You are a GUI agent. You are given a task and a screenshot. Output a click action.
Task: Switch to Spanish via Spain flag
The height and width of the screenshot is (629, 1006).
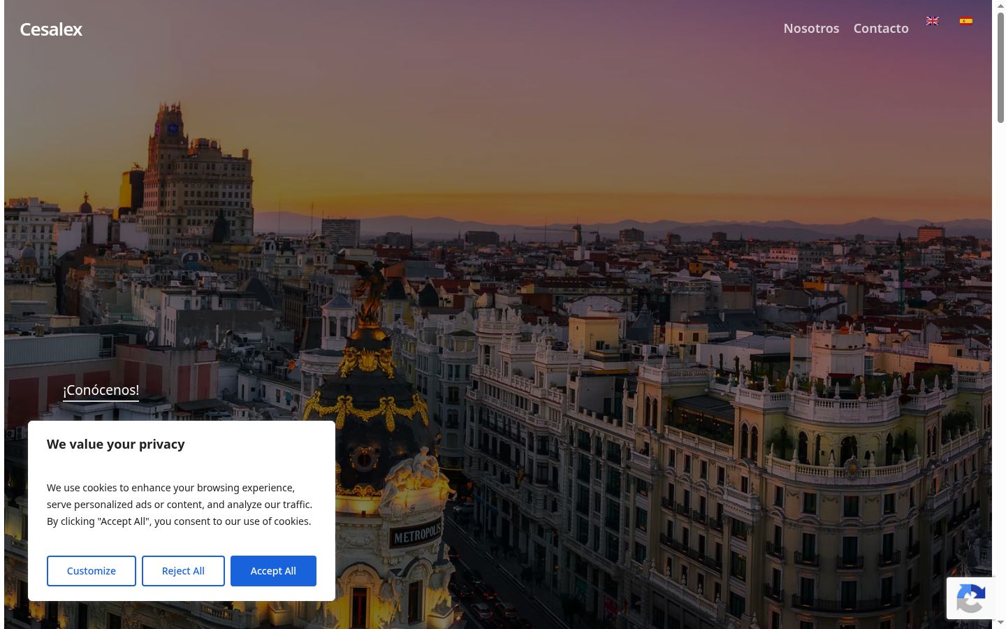pos(965,21)
